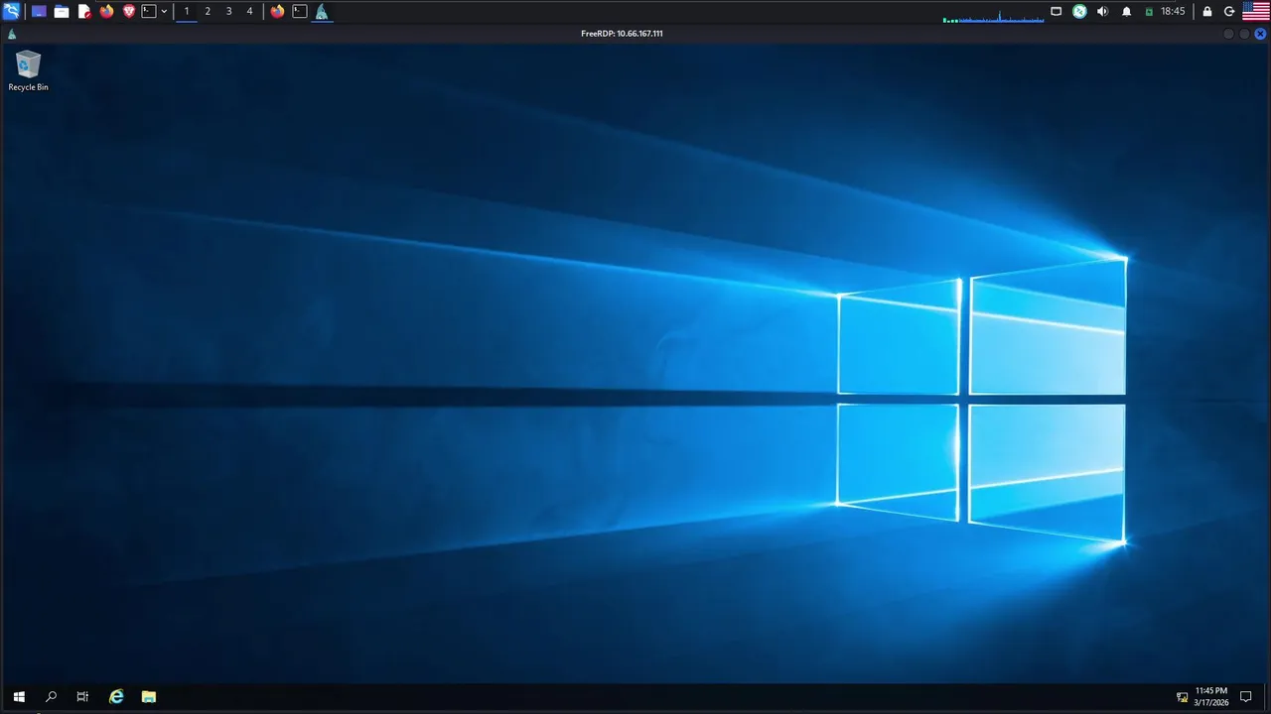Maximize the FreeRDP window
The image size is (1271, 714).
(1244, 34)
